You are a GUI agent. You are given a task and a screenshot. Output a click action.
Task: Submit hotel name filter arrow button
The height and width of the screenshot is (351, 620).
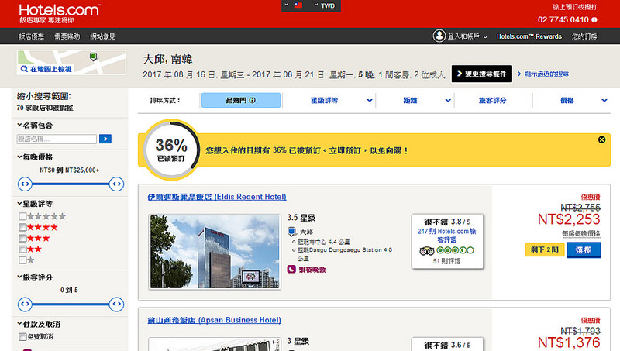click(x=105, y=139)
